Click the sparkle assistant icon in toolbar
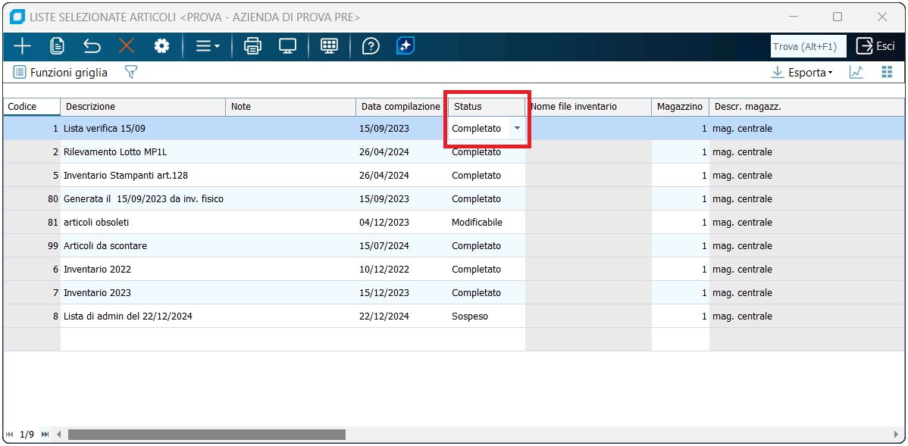 point(405,46)
